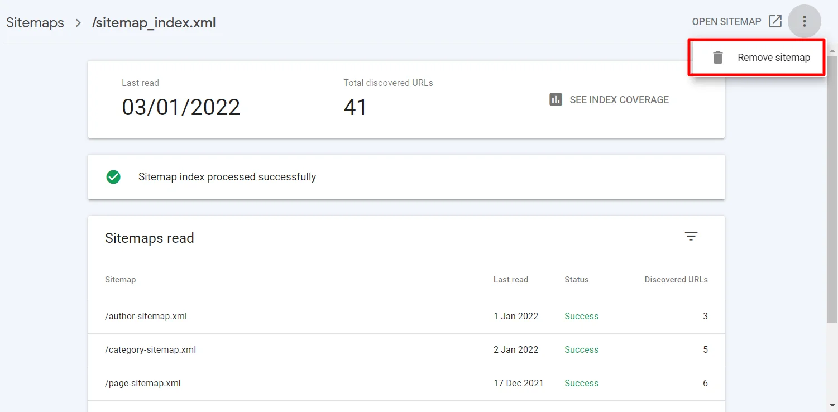Click the Sitemaps read heading
Viewport: 838px width, 412px height.
point(150,238)
